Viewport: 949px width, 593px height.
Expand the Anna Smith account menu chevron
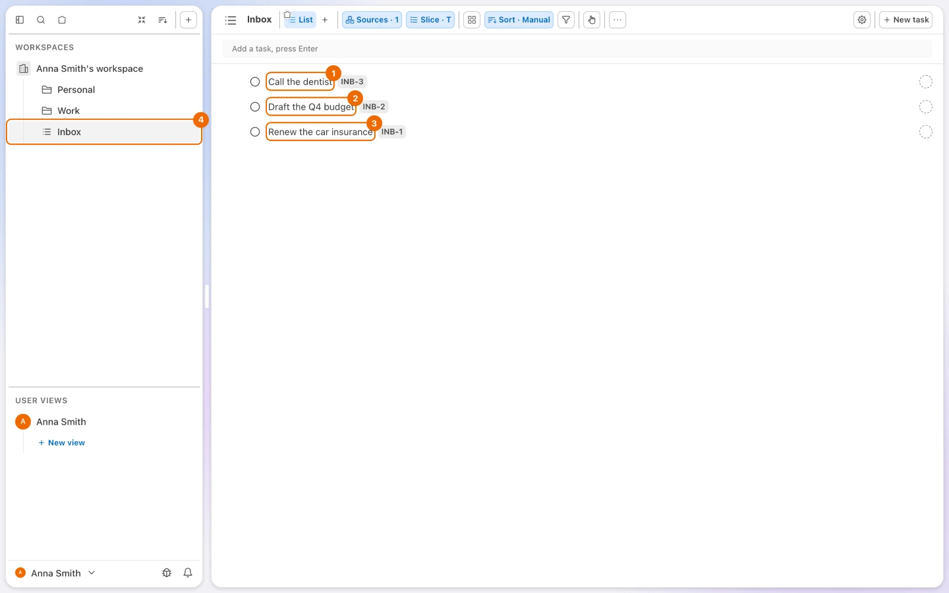tap(91, 573)
